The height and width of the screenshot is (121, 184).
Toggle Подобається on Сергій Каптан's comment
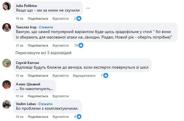pos(38,76)
